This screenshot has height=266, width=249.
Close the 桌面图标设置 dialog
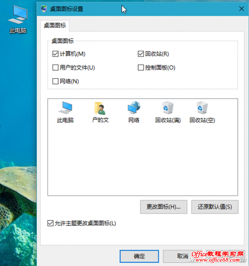pos(242,9)
